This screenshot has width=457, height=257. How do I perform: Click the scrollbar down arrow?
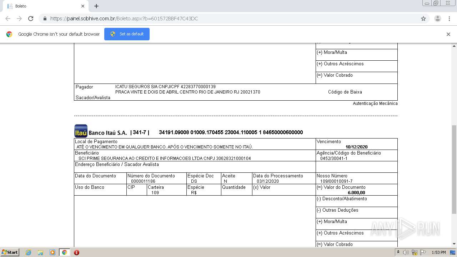pos(454,244)
